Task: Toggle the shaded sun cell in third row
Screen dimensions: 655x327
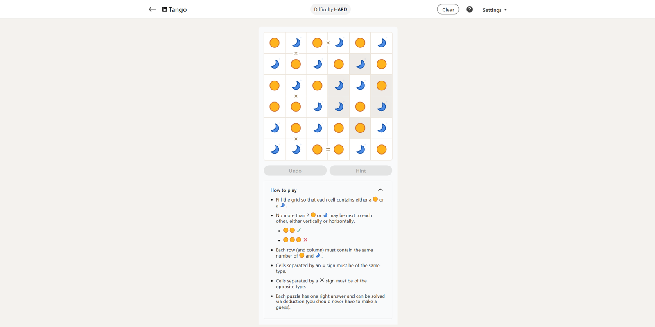Action: (x=382, y=85)
